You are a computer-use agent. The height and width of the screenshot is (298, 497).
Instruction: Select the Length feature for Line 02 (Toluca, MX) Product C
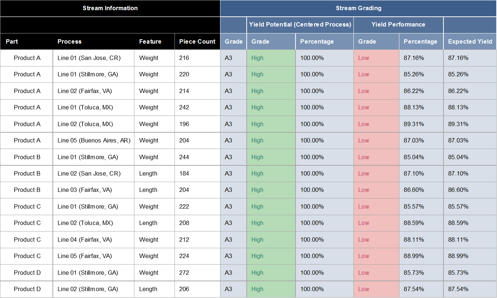pyautogui.click(x=148, y=223)
